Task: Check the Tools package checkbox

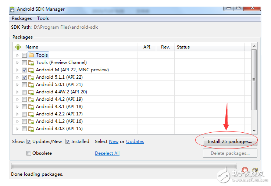Action: (24, 55)
